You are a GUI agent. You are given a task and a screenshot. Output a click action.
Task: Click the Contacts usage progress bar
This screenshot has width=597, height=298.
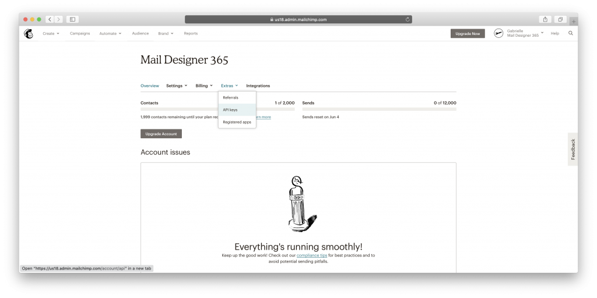(x=217, y=110)
